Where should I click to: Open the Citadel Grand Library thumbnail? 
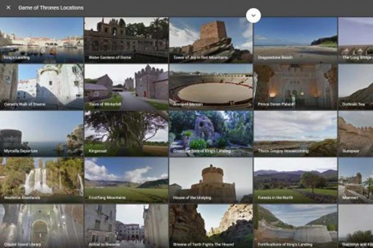coord(42,226)
